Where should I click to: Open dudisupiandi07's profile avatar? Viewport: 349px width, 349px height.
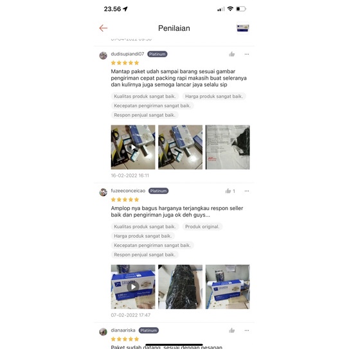(103, 55)
